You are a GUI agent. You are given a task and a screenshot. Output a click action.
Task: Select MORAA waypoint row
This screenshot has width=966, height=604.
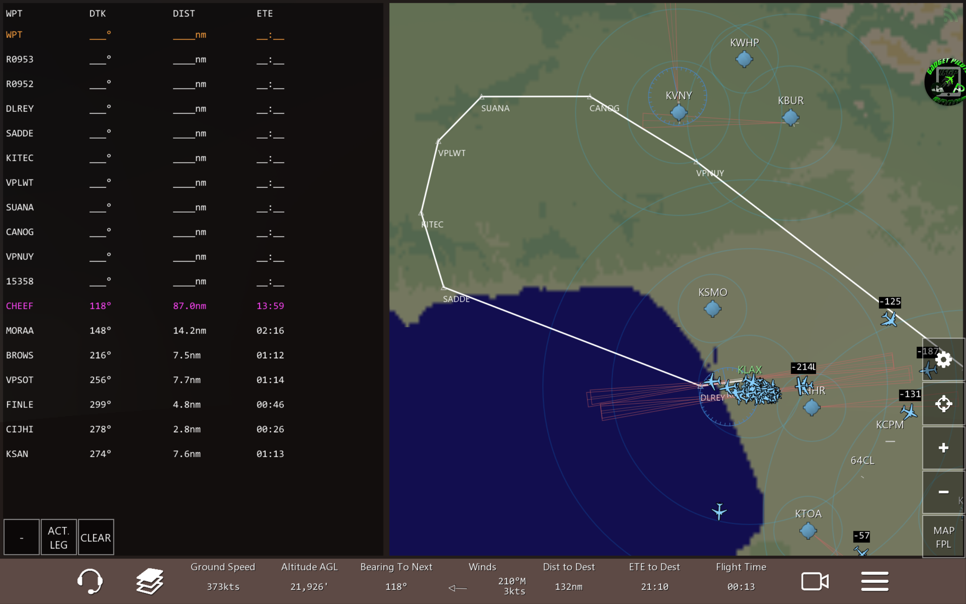[x=19, y=331]
